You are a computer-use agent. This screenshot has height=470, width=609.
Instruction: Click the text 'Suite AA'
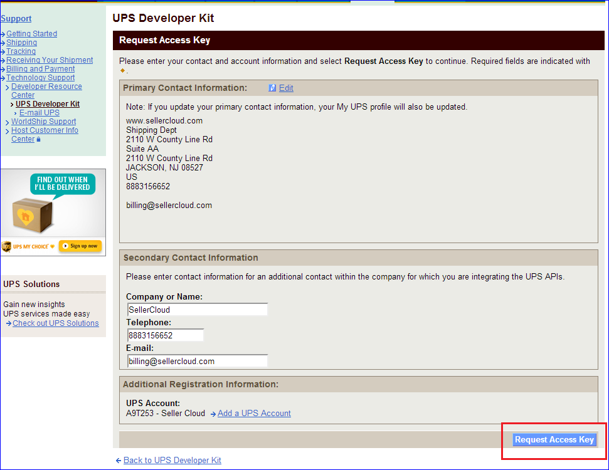[x=142, y=149]
